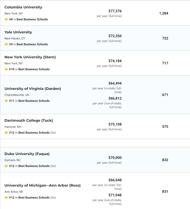The height and width of the screenshot is (209, 190).
Task: Click the badge icon beside Darden's #11 ranking
Action: [6, 101]
